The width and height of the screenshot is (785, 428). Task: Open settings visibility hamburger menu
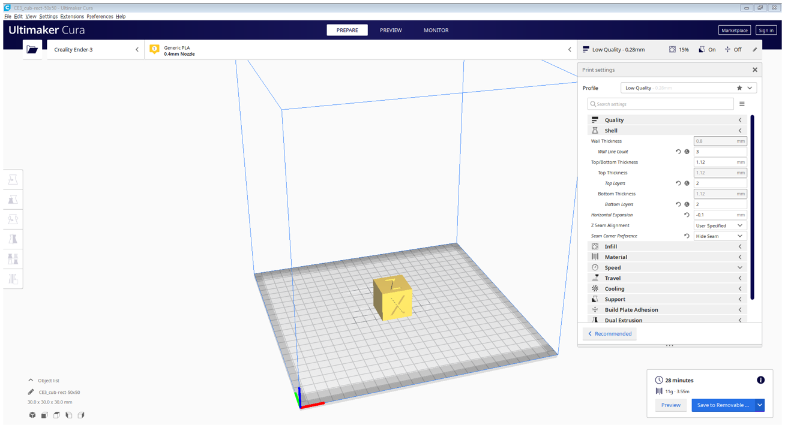click(742, 104)
